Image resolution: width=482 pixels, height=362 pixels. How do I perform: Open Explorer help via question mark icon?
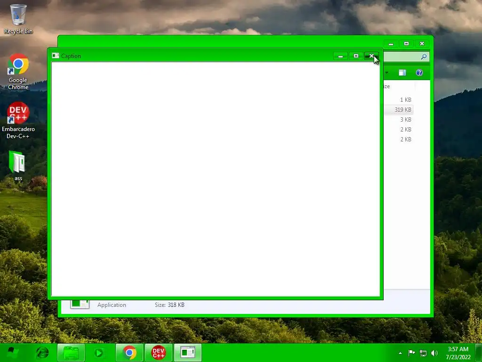click(419, 73)
